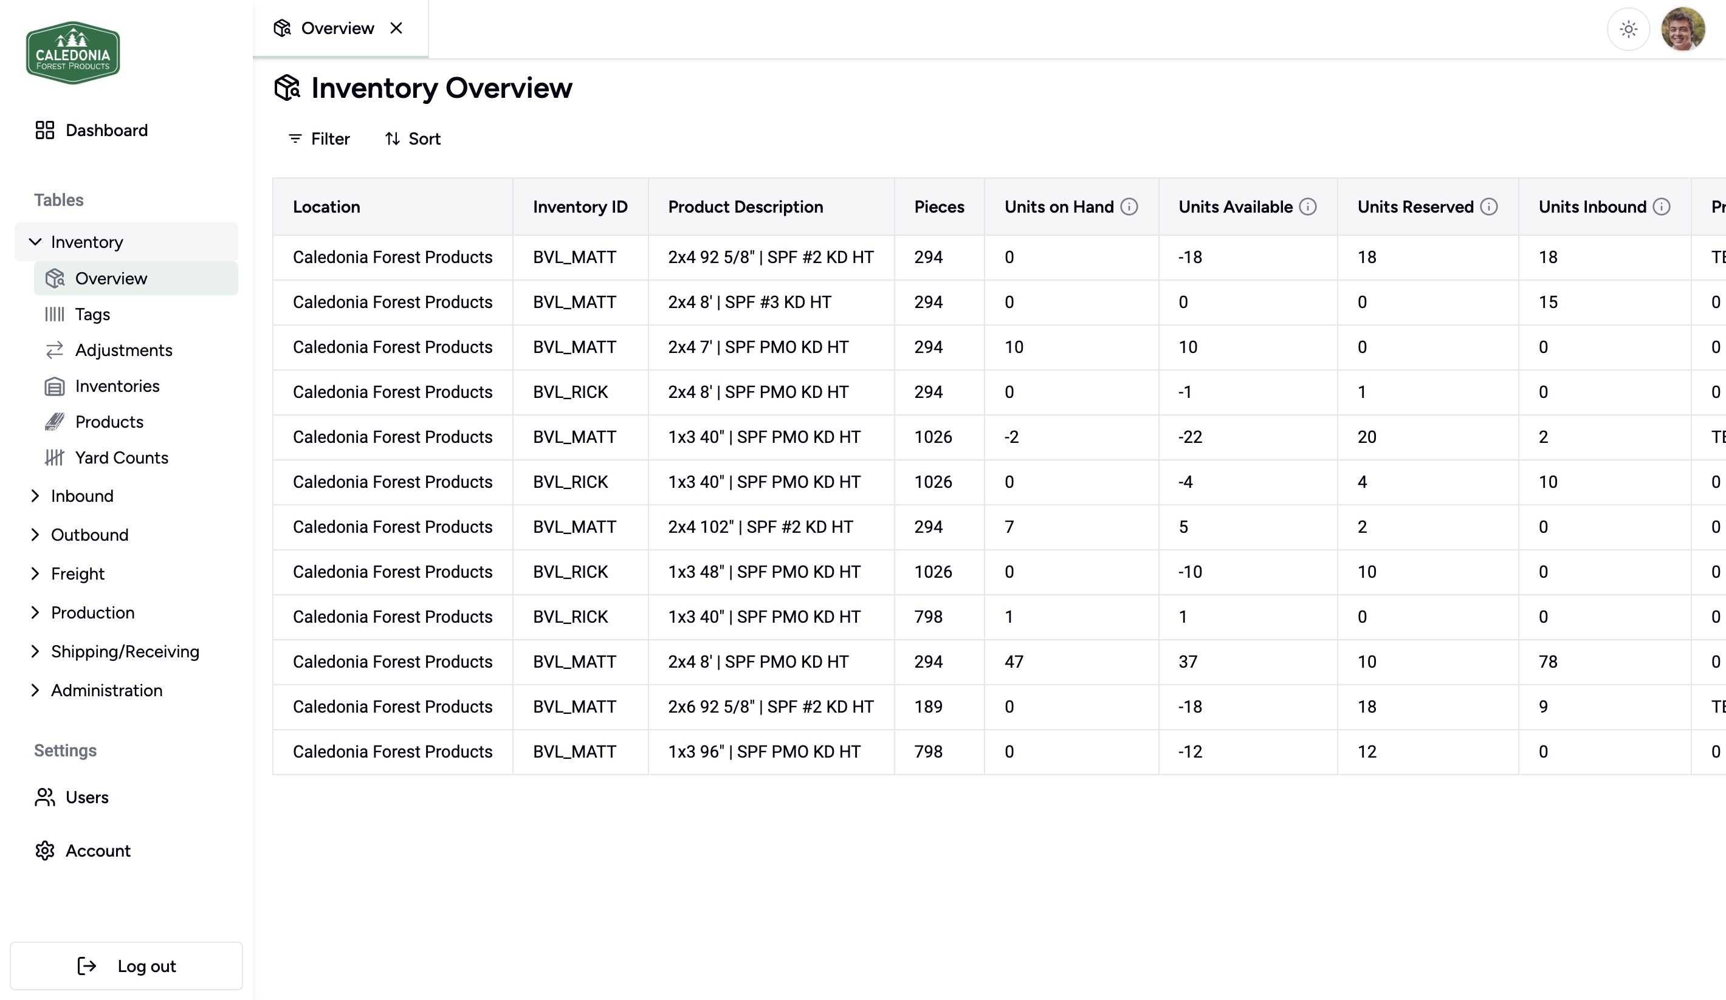Click Units Inbound value 78
This screenshot has width=1726, height=1000.
coord(1548,662)
